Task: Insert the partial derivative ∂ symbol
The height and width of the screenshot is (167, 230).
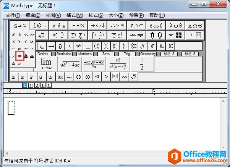Action: pyautogui.click(x=60, y=46)
